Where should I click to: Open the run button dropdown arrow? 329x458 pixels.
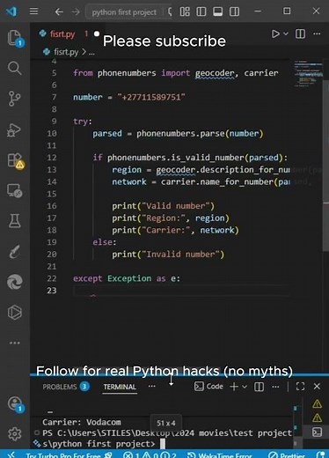tap(286, 33)
